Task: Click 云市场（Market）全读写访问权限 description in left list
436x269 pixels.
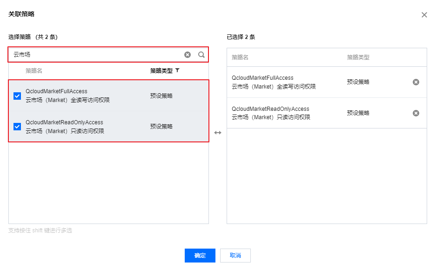Action: (67, 100)
